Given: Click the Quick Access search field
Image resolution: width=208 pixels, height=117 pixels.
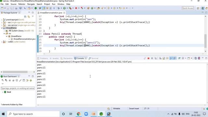Looking at the screenshot, I should (188, 8).
